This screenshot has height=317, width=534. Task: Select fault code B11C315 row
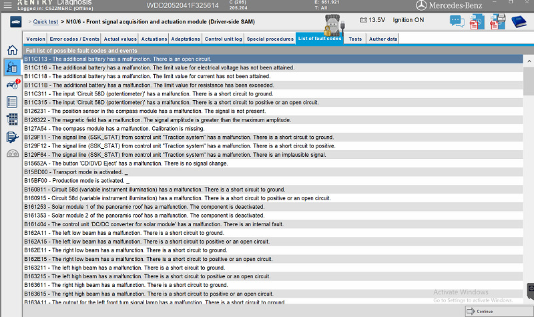pyautogui.click(x=273, y=103)
